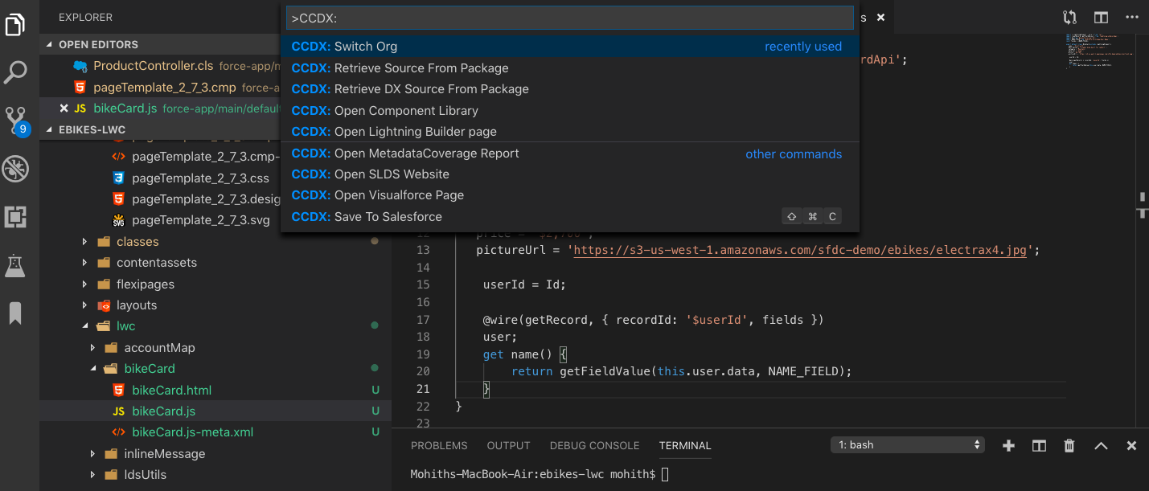Select CCDX: Open Component Library command

pos(405,111)
